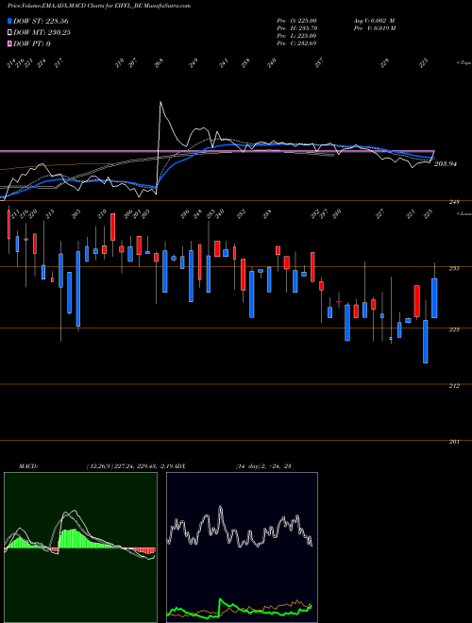Click the large red candle before last candle
The image size is (472, 623).
416,301
